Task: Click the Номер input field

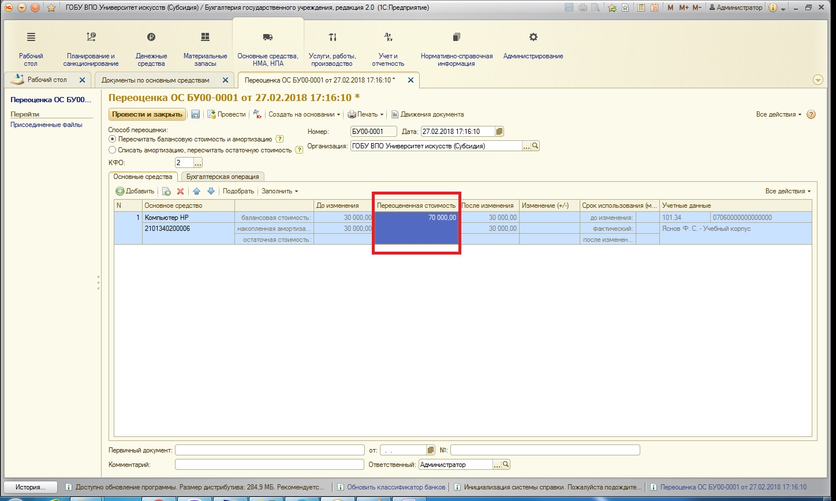Action: 374,132
